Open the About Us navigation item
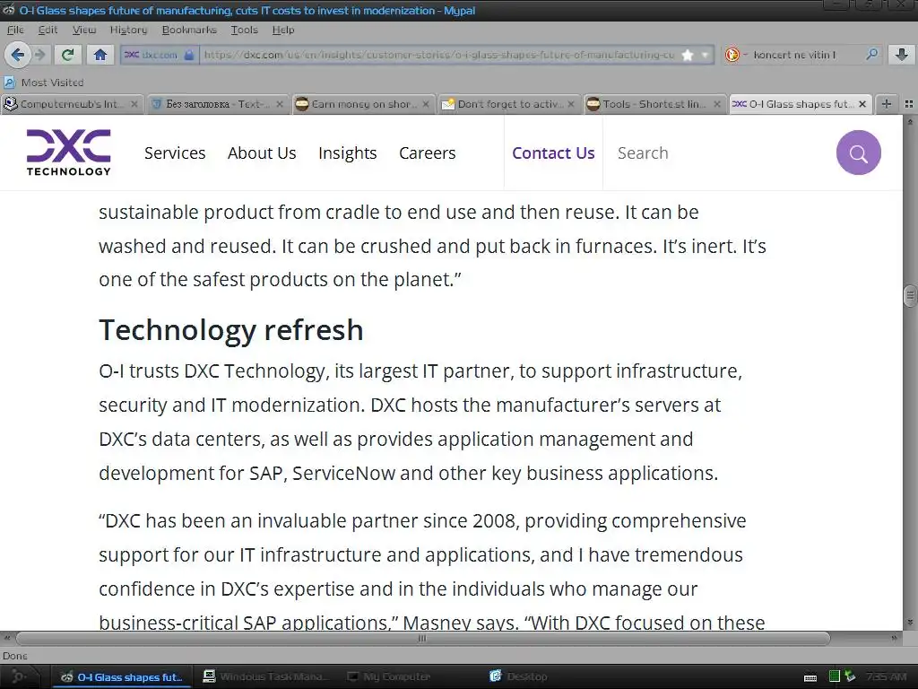Image resolution: width=918 pixels, height=689 pixels. (262, 153)
